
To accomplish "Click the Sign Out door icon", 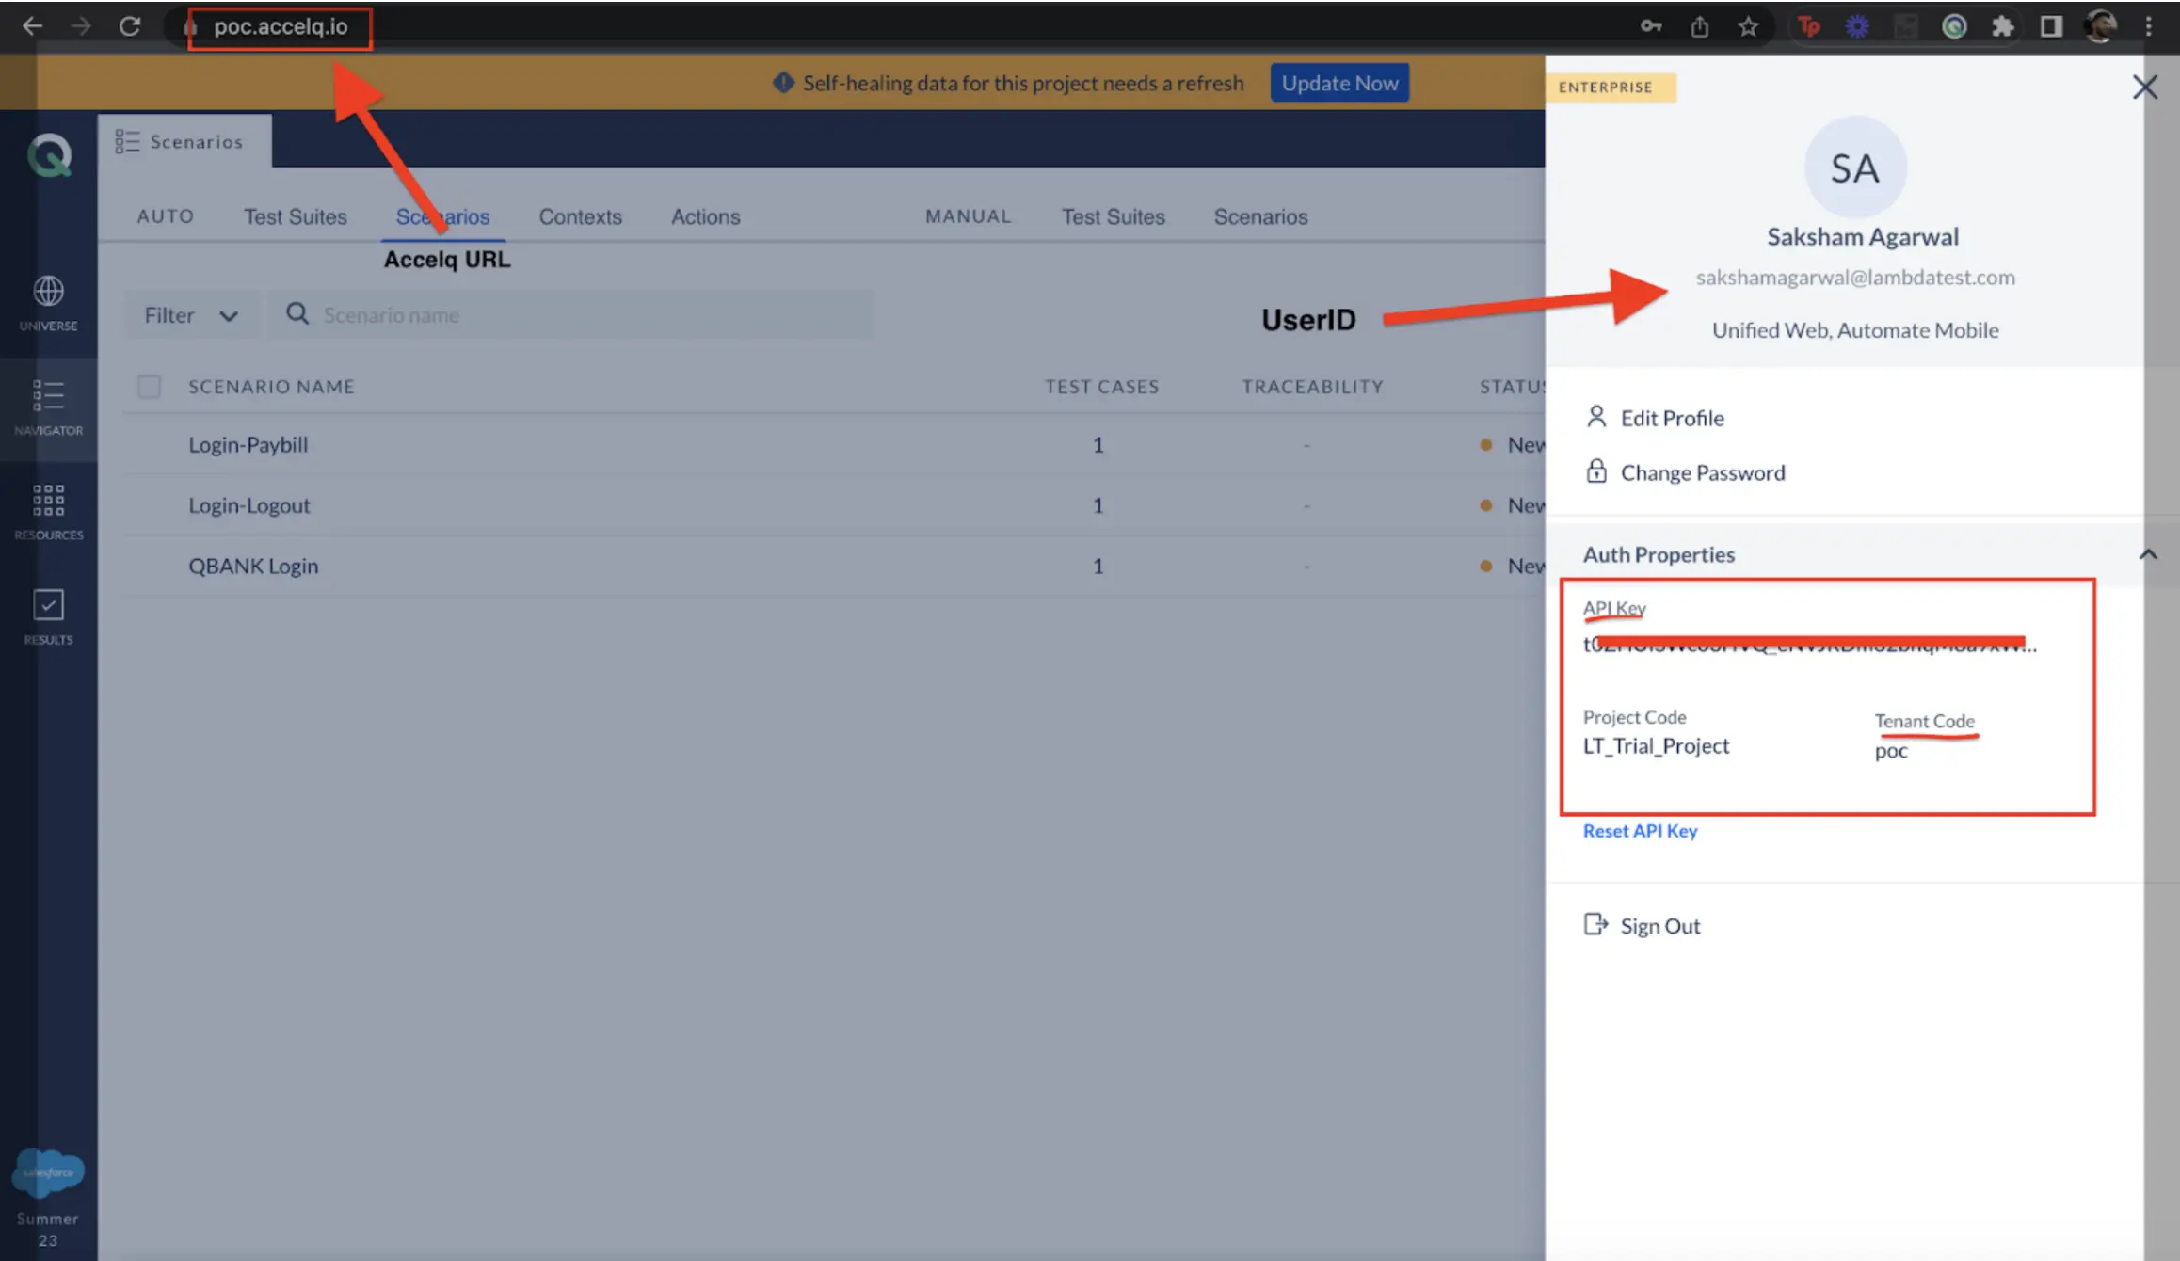I will click(x=1595, y=925).
